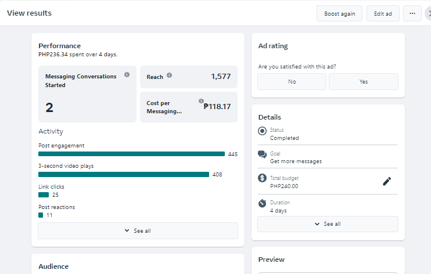Click the pencil icon to edit total budget
431x274 pixels.
(x=387, y=181)
